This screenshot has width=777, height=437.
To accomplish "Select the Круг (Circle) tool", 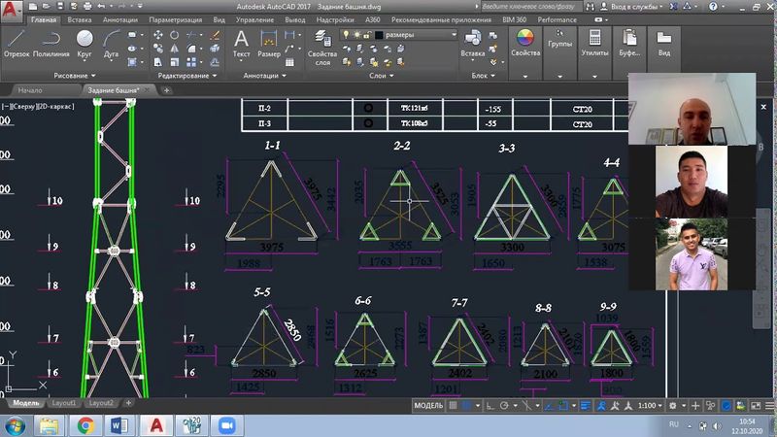I will tap(84, 43).
